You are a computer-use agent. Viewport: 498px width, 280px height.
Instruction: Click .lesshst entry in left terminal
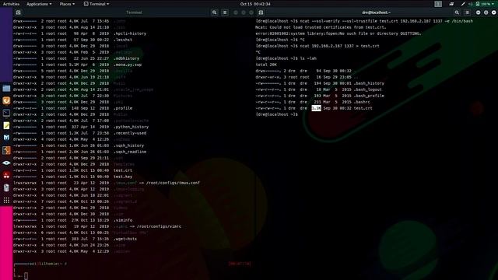tap(123, 40)
